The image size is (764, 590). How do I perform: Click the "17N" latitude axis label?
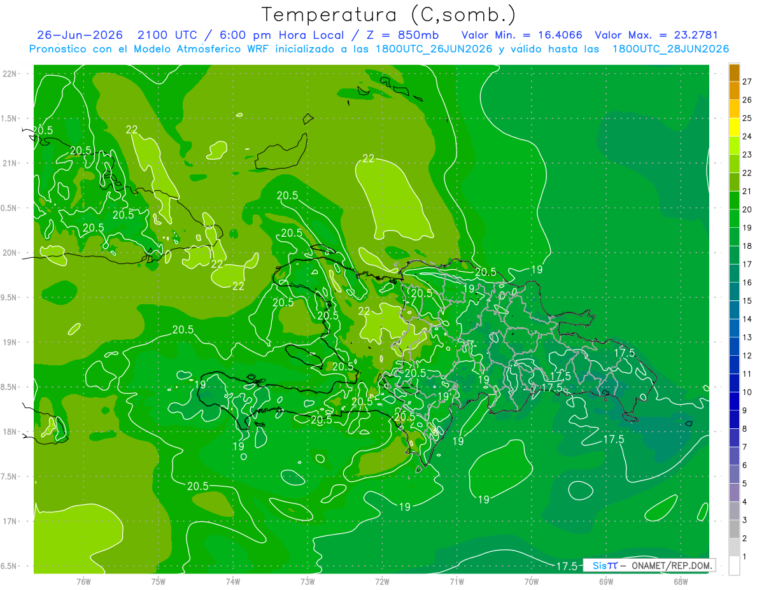click(11, 521)
